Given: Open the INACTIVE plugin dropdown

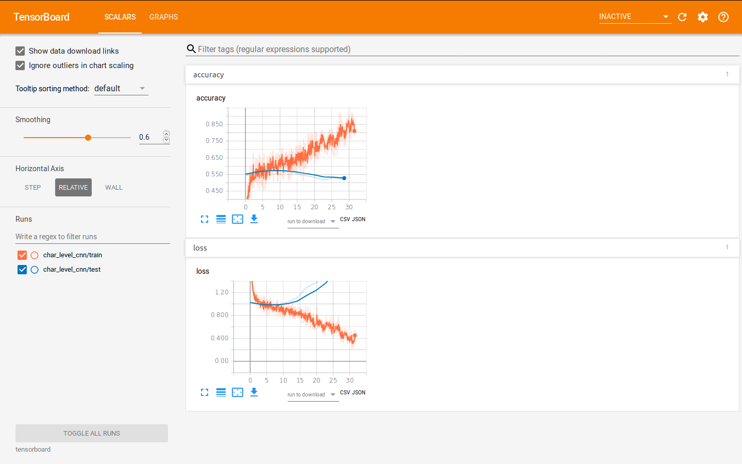Looking at the screenshot, I should pos(635,17).
